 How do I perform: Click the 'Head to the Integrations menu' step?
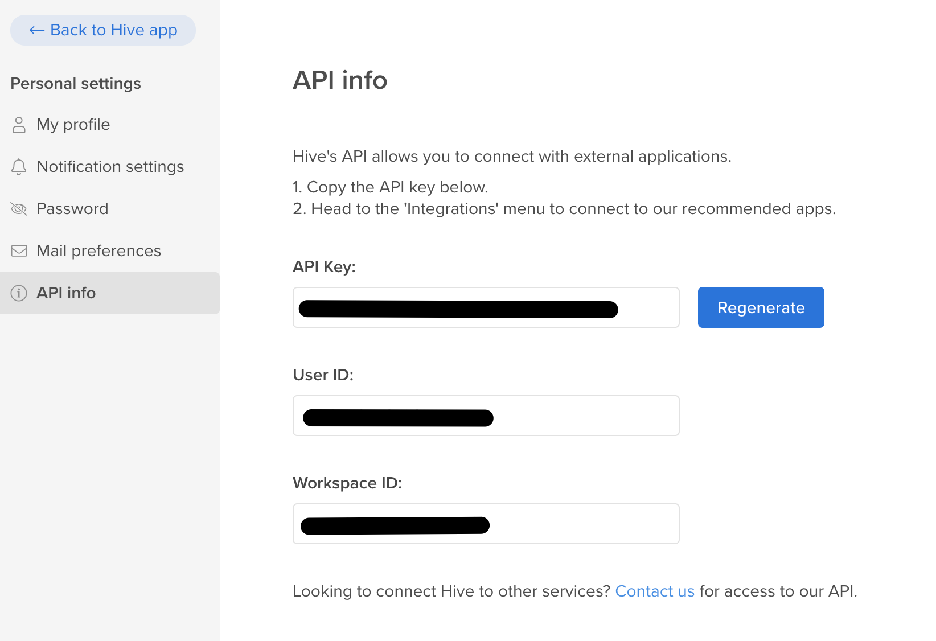(x=564, y=209)
